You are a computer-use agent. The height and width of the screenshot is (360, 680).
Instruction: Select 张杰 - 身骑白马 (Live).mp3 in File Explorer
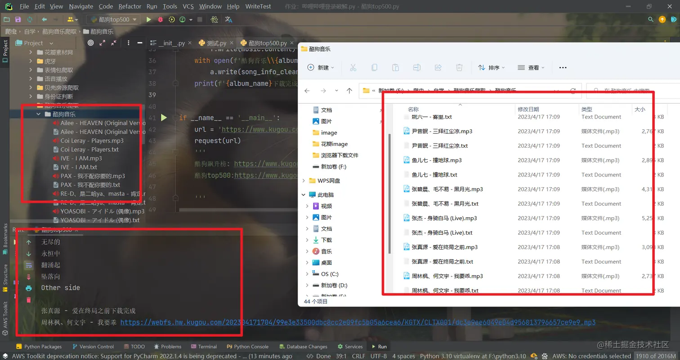tap(440, 218)
